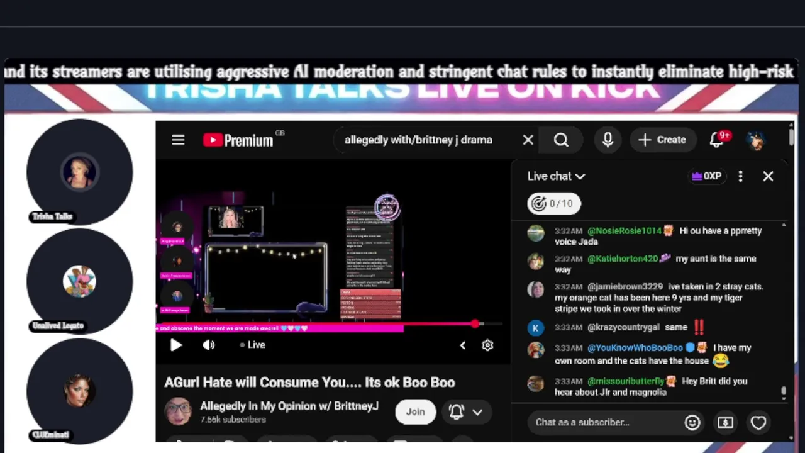
Task: Open the player settings gear
Action: [x=487, y=345]
